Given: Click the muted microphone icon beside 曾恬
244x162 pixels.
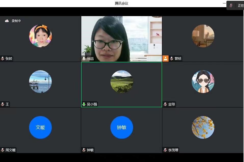Looking at the screenshot, I should coord(172,59).
